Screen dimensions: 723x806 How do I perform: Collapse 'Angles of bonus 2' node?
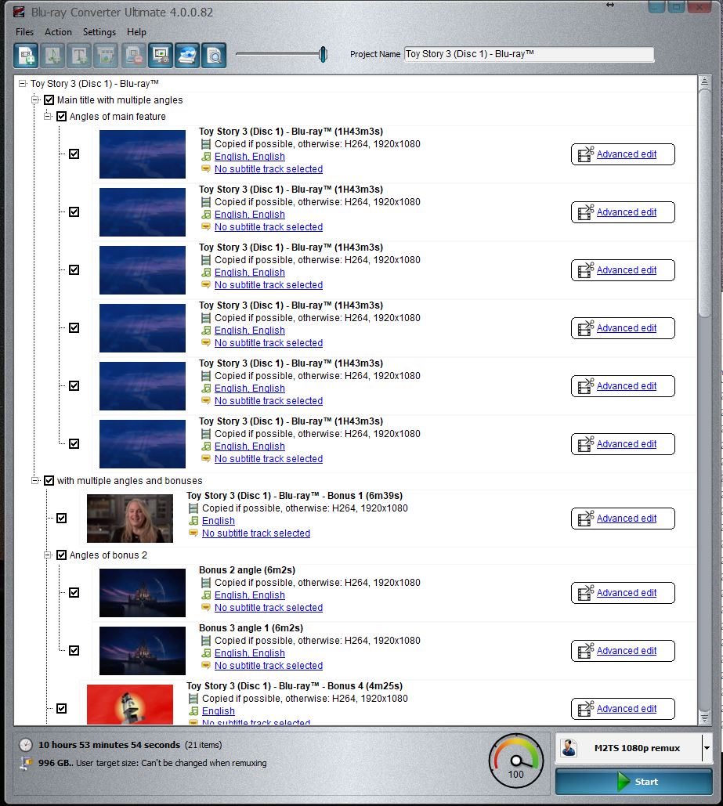tap(47, 555)
